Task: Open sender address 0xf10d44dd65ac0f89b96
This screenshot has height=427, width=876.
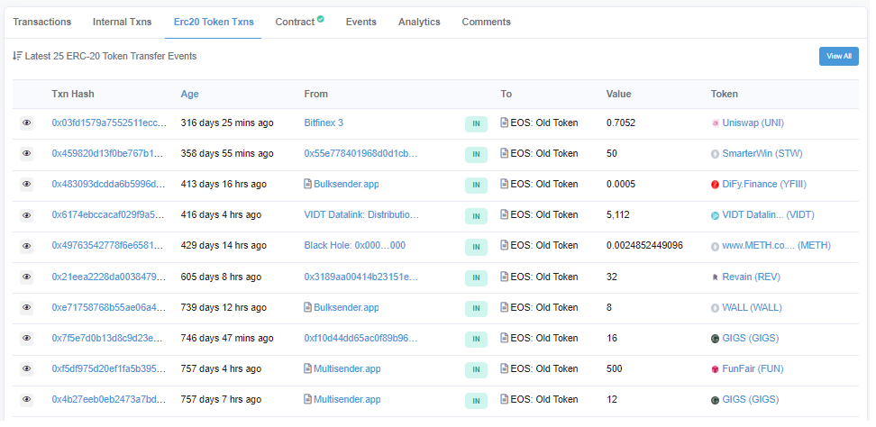Action: coord(360,338)
